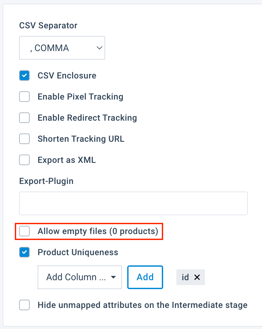This screenshot has width=262, height=329.
Task: Click the "Allow empty files (0 products)" label text
Action: click(98, 231)
